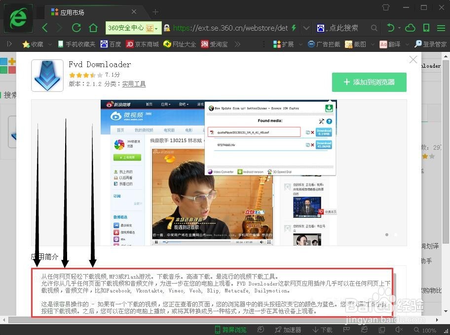450x335 pixels.
Task: Click the IE-mode icon in status bar
Action: tap(364, 330)
